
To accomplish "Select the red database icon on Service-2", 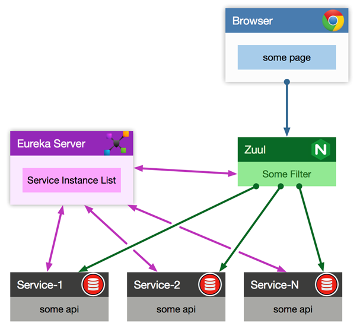I will pyautogui.click(x=209, y=285).
